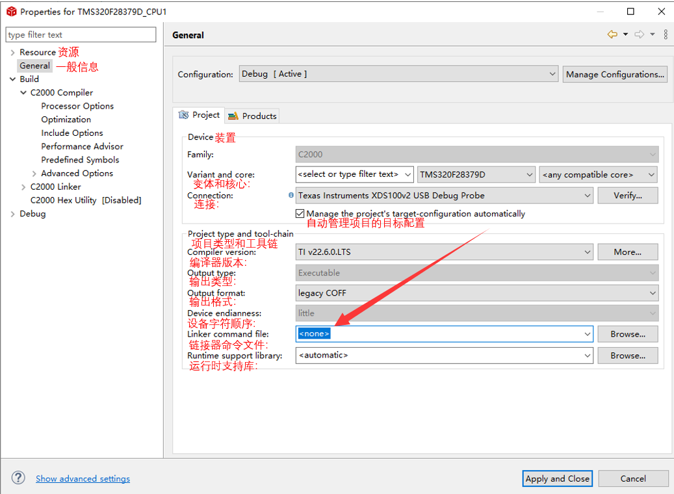Select Advanced Options tree label
This screenshot has height=494, width=674.
click(77, 174)
